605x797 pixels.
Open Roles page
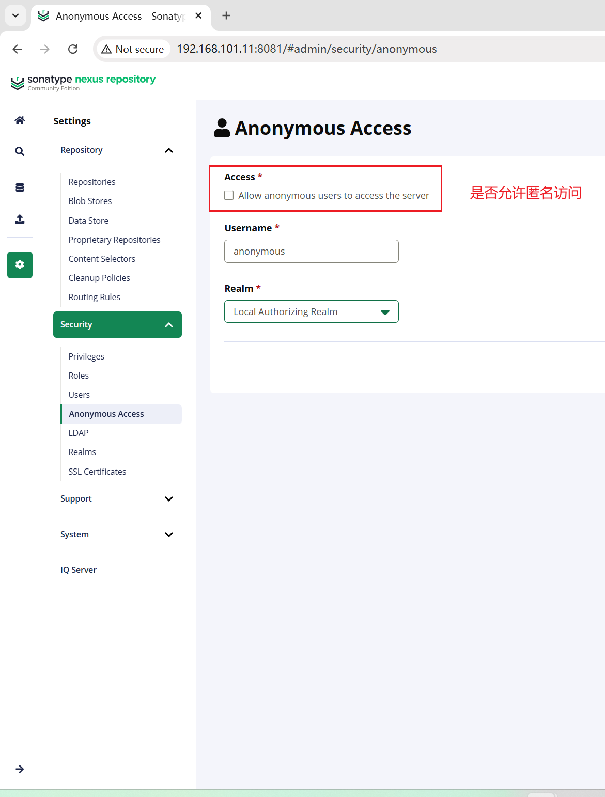[79, 376]
